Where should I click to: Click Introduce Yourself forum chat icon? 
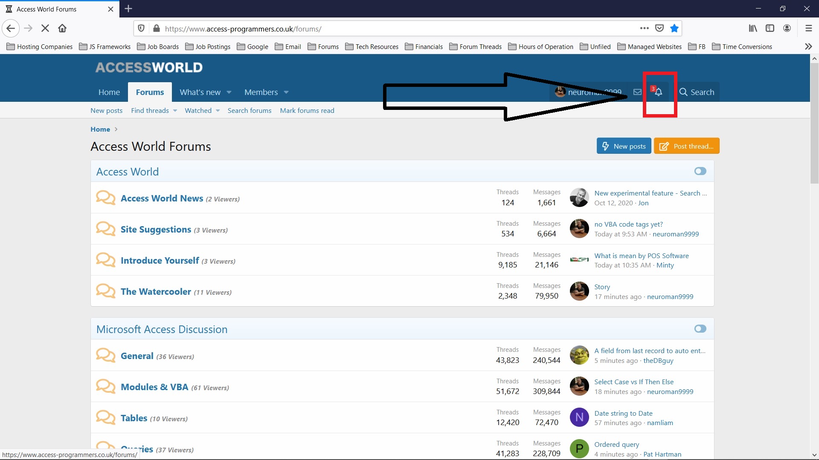(105, 260)
